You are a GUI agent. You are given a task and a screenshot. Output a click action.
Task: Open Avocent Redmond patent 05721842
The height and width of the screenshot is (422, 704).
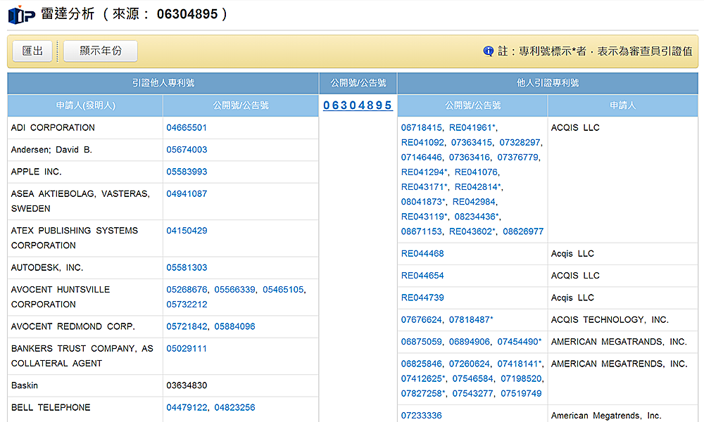(187, 326)
